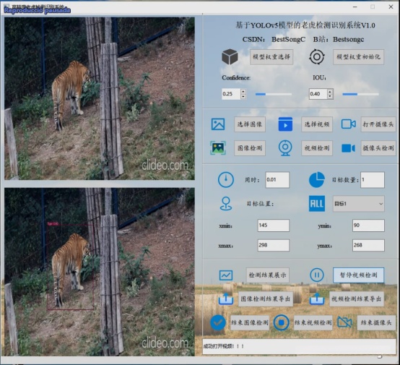
Task: Start image detection with 图像检测 button
Action: pyautogui.click(x=250, y=148)
